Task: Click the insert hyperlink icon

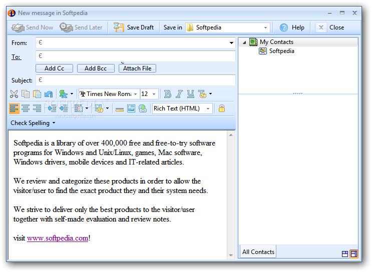Action: 143,108
